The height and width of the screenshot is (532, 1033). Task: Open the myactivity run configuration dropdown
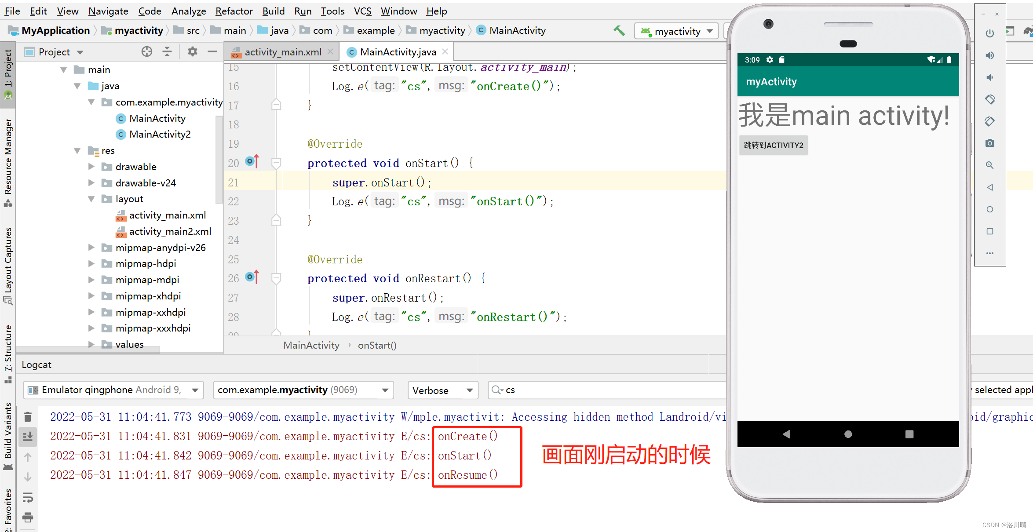click(676, 31)
